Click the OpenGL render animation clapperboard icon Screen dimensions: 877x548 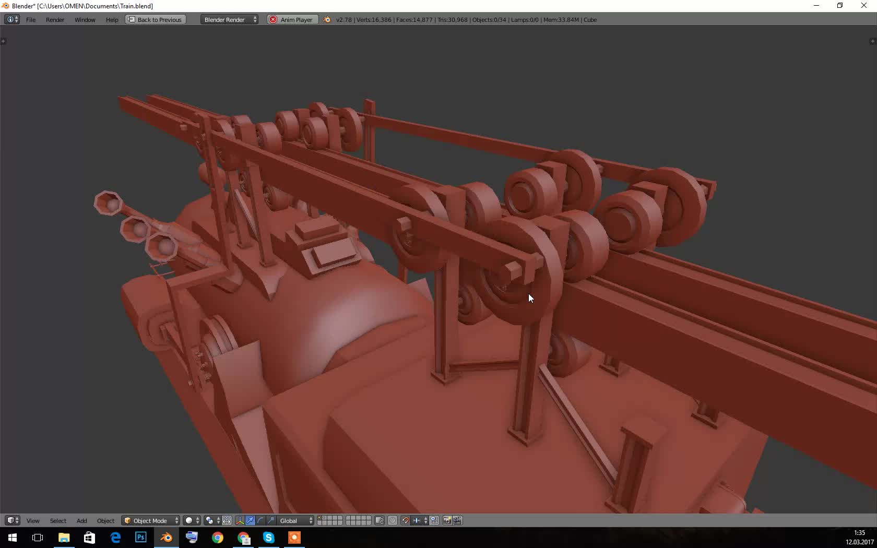coord(457,520)
